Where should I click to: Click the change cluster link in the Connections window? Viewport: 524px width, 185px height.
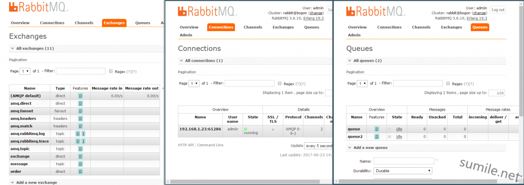[x=316, y=13]
